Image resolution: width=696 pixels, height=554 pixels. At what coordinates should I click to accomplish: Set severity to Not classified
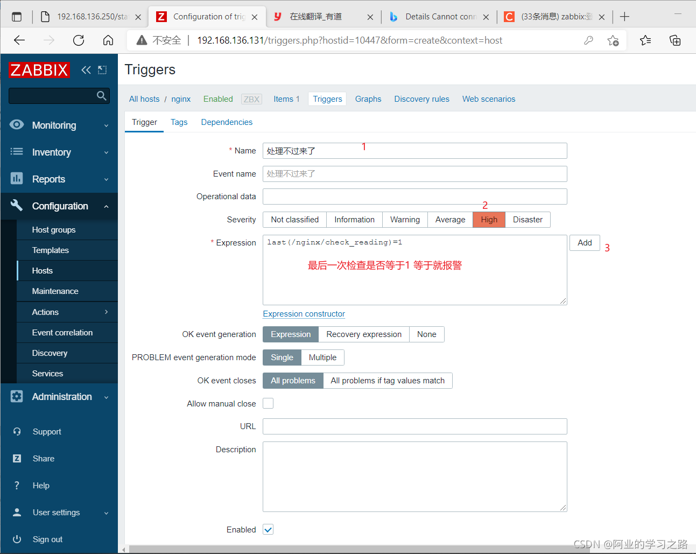coord(294,220)
